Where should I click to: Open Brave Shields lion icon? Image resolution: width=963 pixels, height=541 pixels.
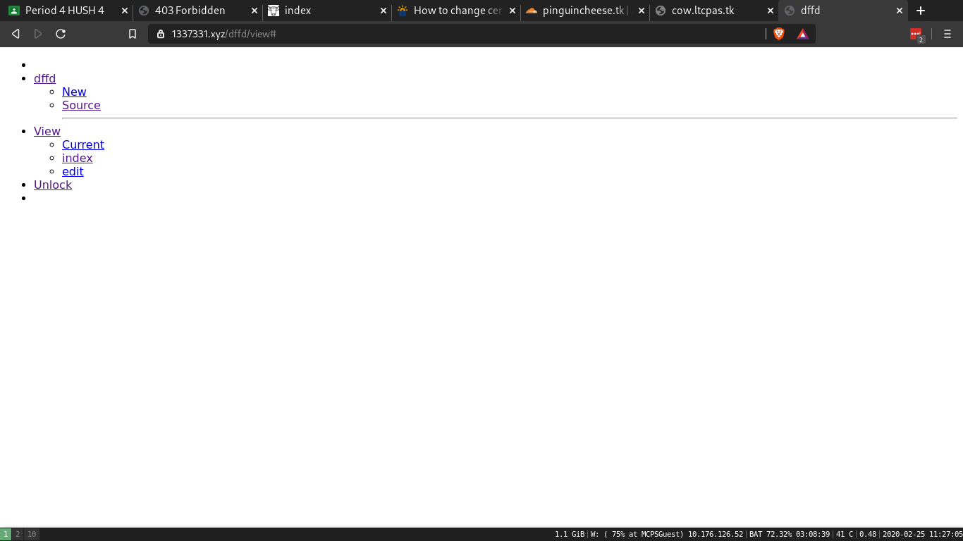(x=779, y=34)
